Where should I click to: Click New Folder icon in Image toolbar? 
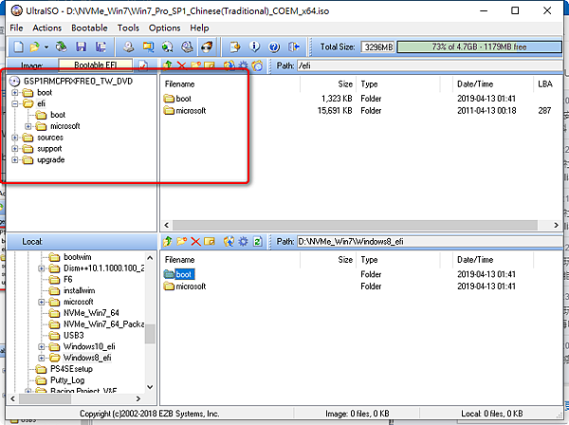tap(195, 65)
